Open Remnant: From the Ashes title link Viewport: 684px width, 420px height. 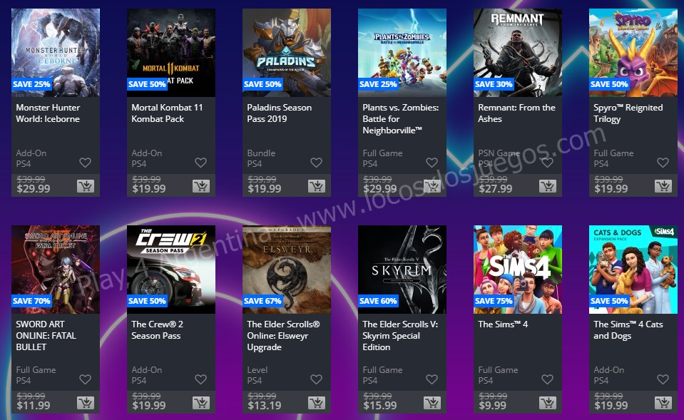tap(516, 113)
